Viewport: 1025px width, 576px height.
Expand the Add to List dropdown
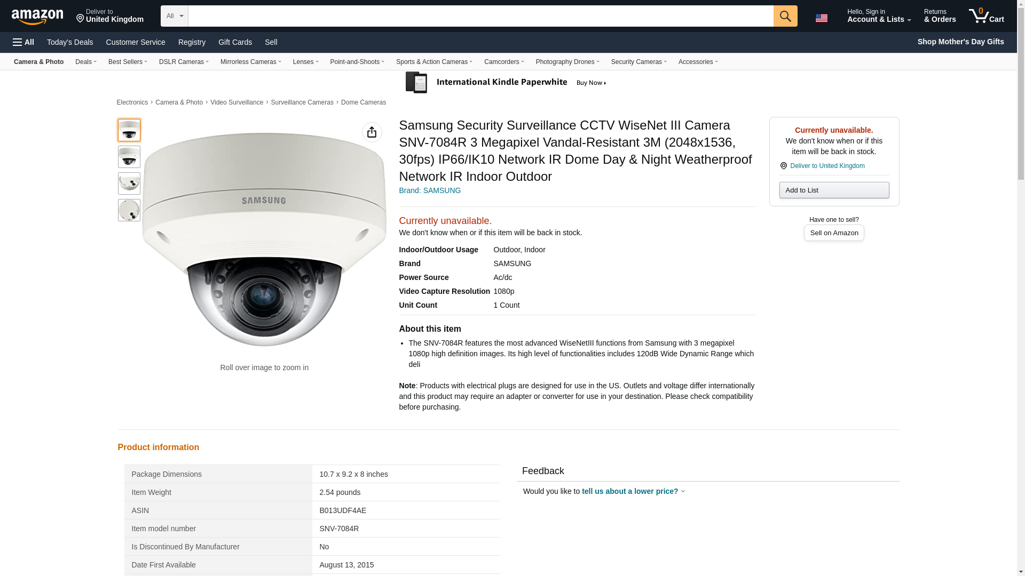click(x=833, y=190)
